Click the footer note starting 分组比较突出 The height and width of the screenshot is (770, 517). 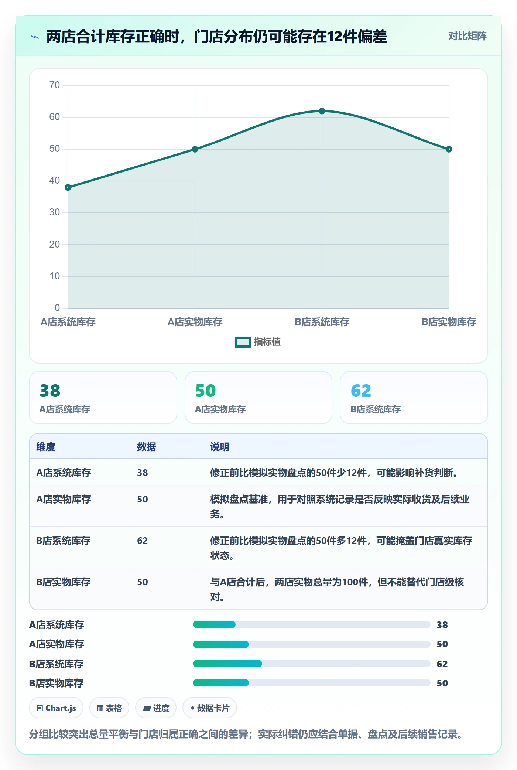coord(246,734)
